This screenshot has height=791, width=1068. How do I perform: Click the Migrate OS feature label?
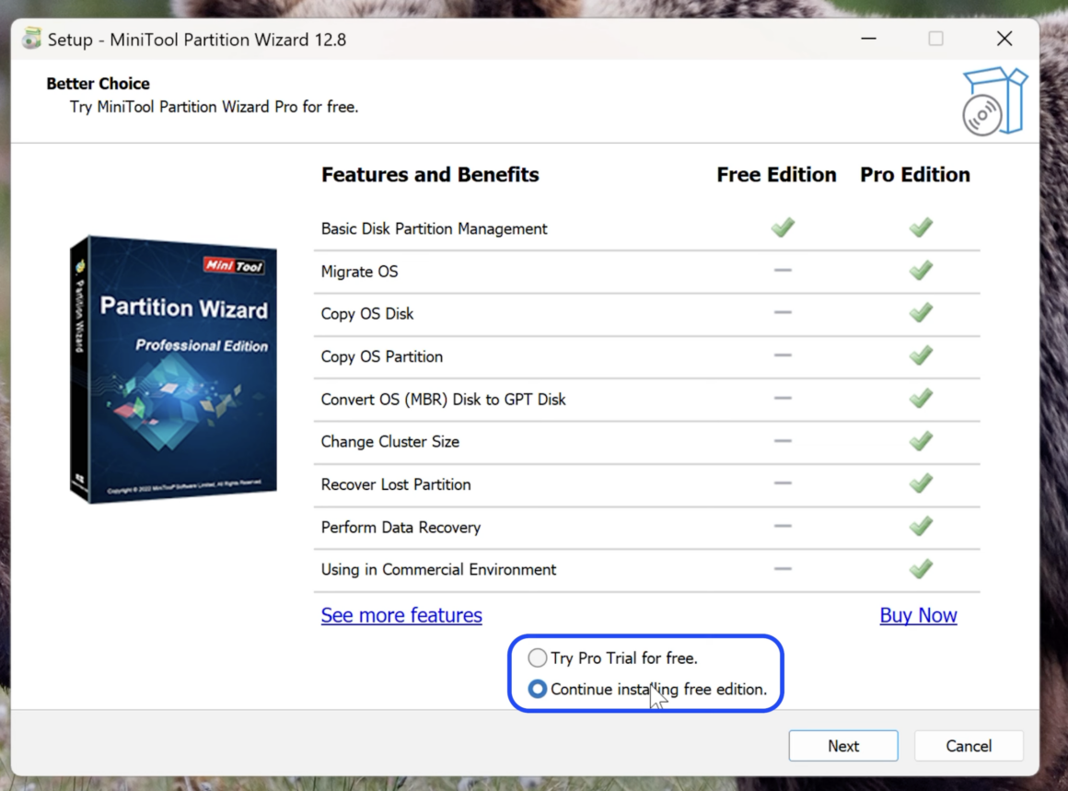click(x=359, y=271)
